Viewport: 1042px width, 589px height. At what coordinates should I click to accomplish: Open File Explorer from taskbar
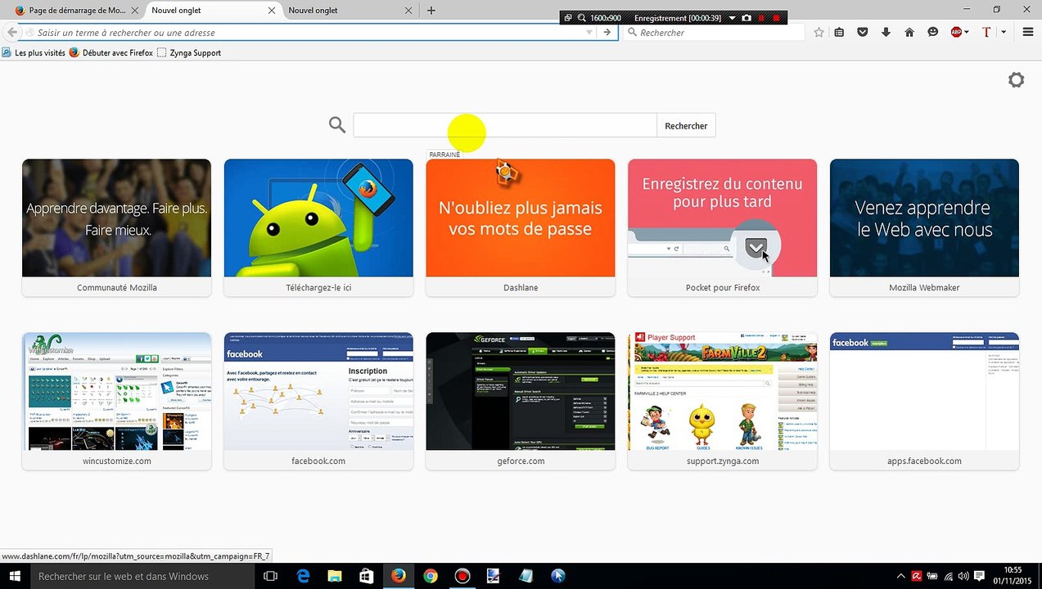(x=335, y=576)
